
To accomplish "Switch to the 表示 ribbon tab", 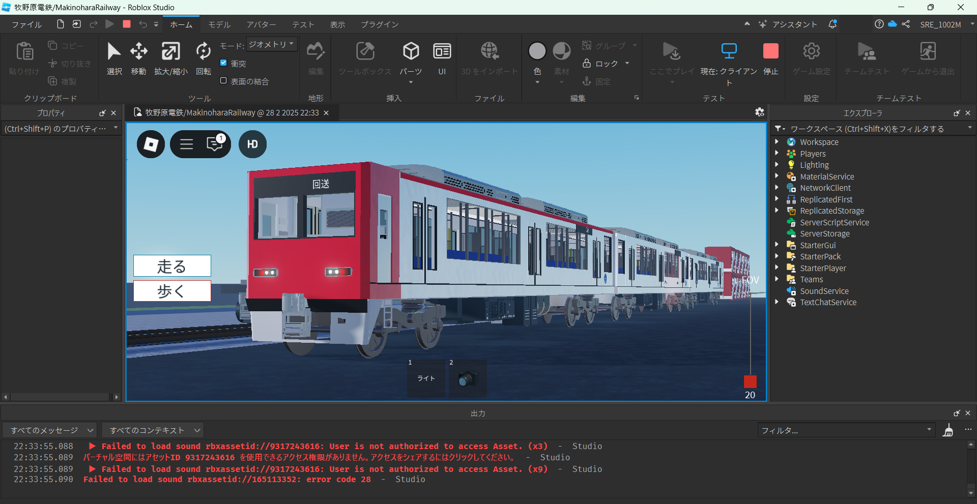I will click(x=337, y=24).
